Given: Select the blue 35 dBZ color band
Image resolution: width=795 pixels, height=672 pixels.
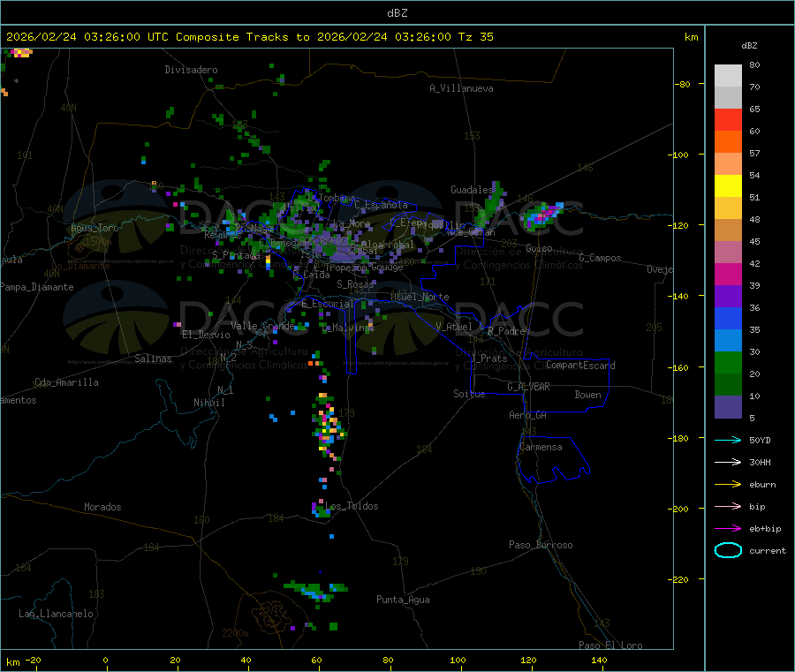Looking at the screenshot, I should [728, 318].
